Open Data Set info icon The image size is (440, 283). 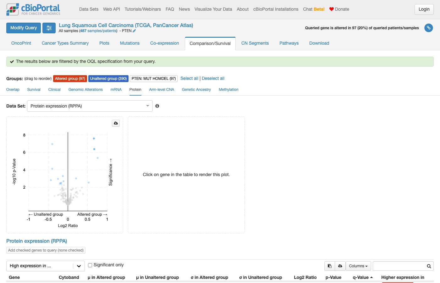(157, 106)
